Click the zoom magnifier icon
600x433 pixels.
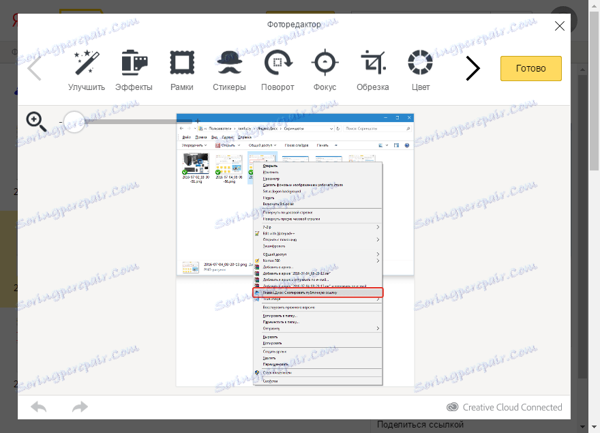36,122
